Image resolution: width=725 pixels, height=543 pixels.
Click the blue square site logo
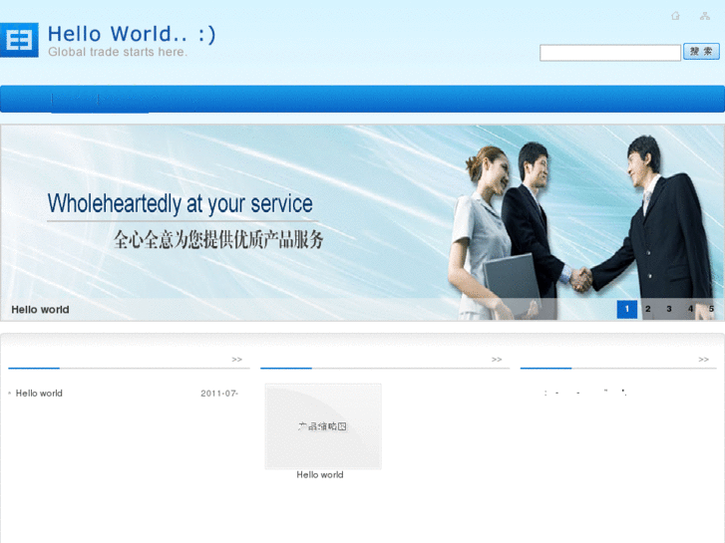pos(19,40)
